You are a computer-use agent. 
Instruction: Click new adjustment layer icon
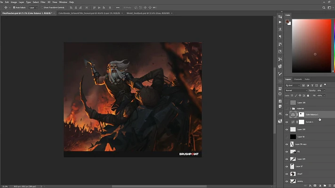tap(320, 186)
